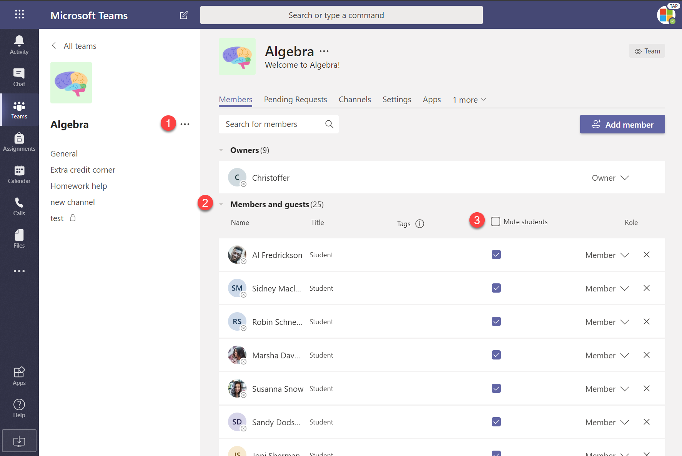Image resolution: width=682 pixels, height=456 pixels.
Task: Click the Tags info icon
Action: point(420,224)
